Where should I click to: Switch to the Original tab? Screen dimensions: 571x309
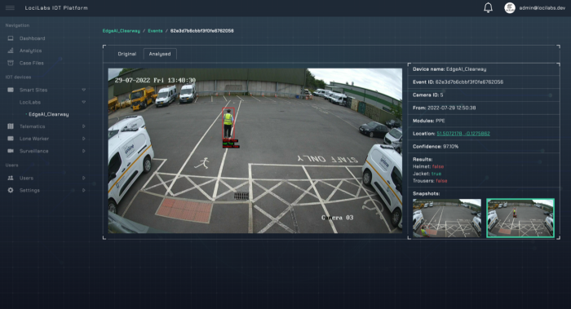coord(126,54)
